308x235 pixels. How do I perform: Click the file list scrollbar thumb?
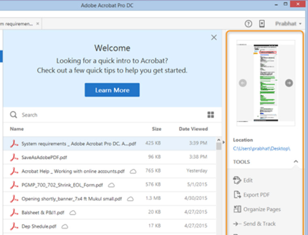(219, 146)
